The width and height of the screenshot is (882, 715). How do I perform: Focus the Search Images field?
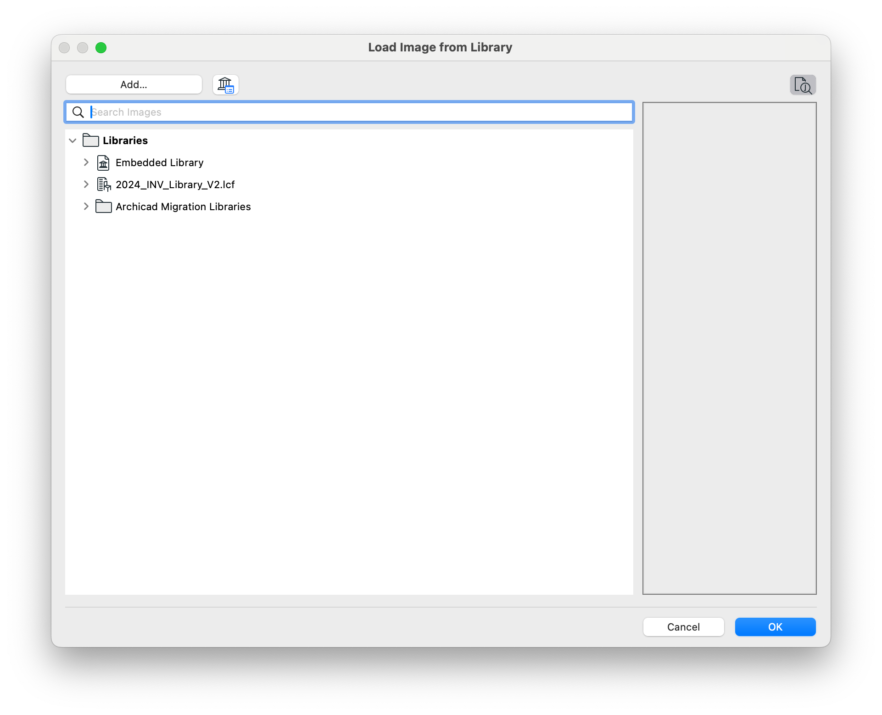(x=358, y=112)
